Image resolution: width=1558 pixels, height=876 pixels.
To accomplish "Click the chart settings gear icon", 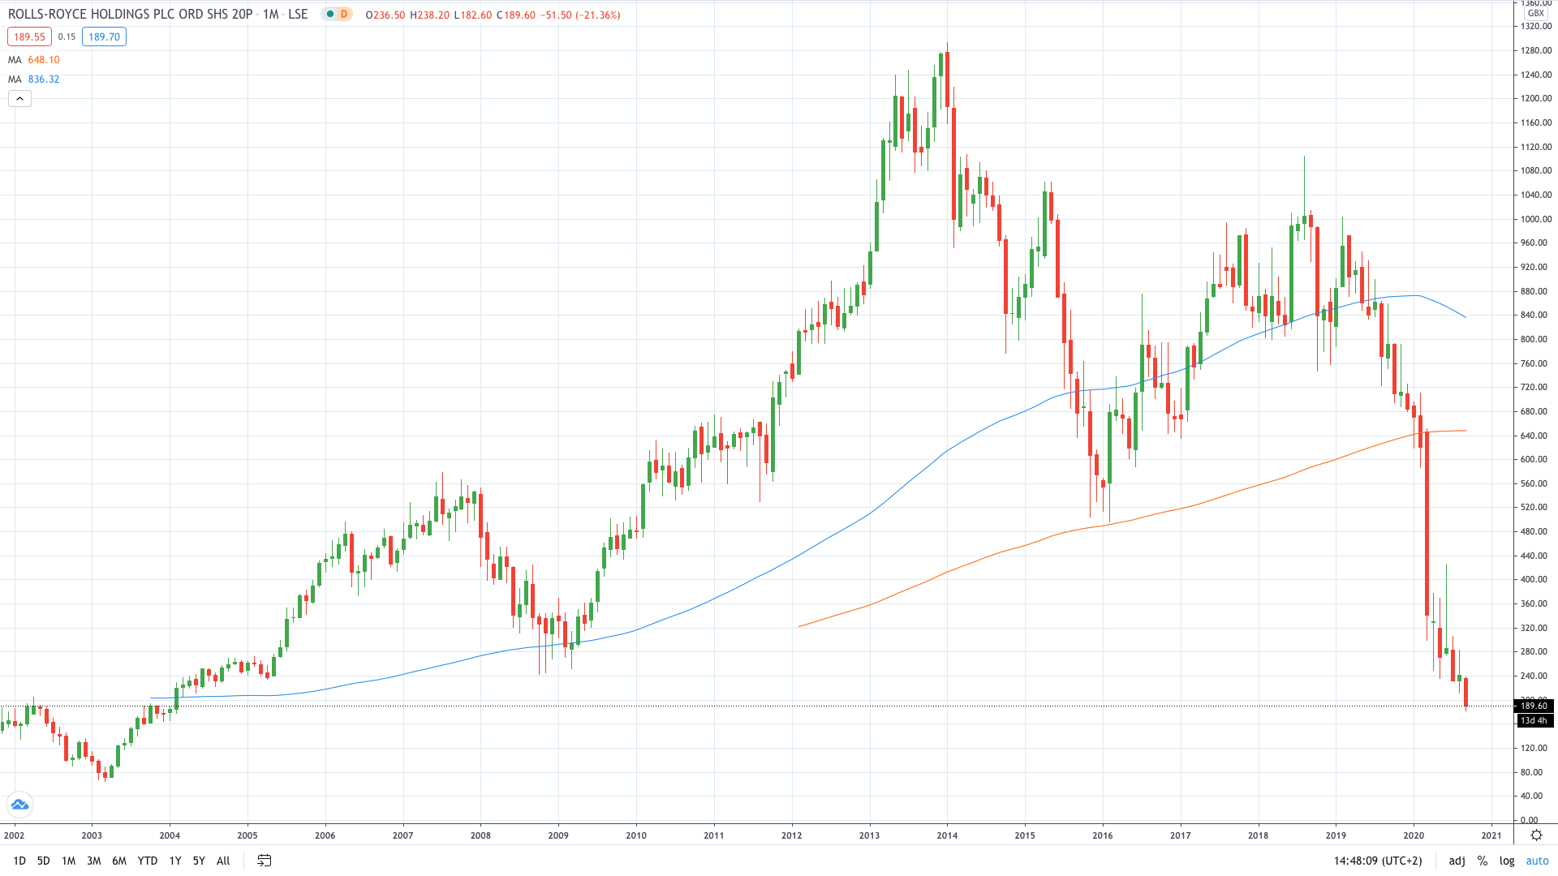I will point(1536,835).
